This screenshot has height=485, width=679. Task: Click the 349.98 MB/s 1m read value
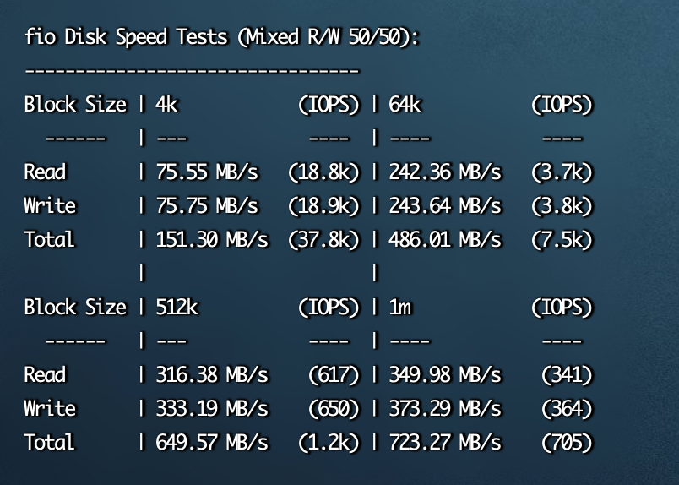click(445, 375)
